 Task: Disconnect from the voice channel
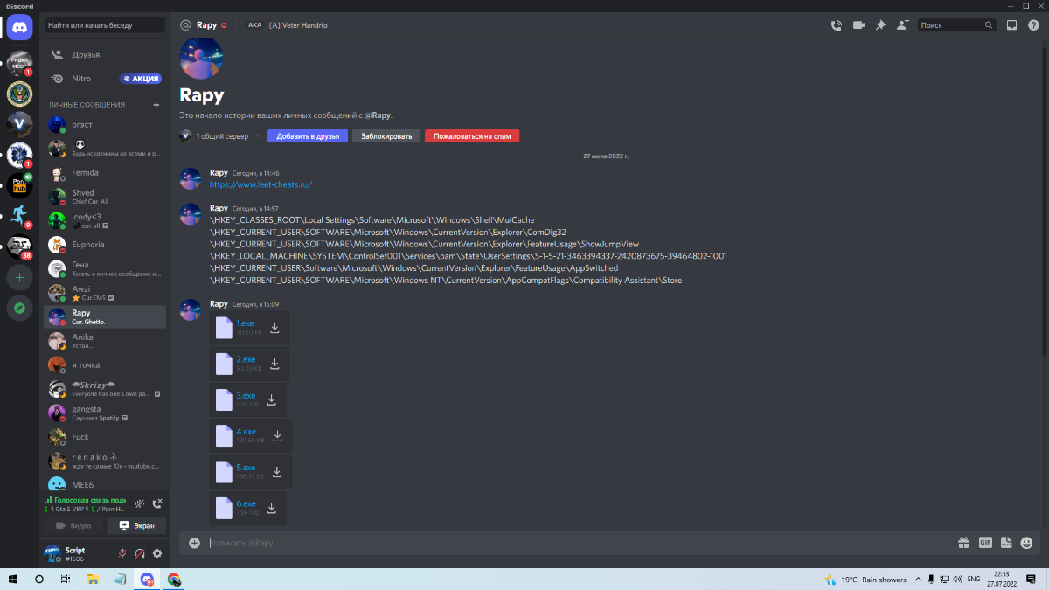coord(157,503)
